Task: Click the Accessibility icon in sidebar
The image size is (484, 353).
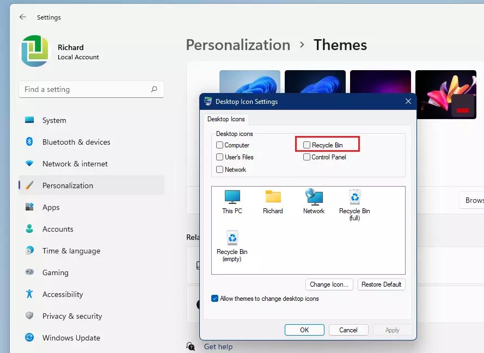Action: pyautogui.click(x=29, y=294)
